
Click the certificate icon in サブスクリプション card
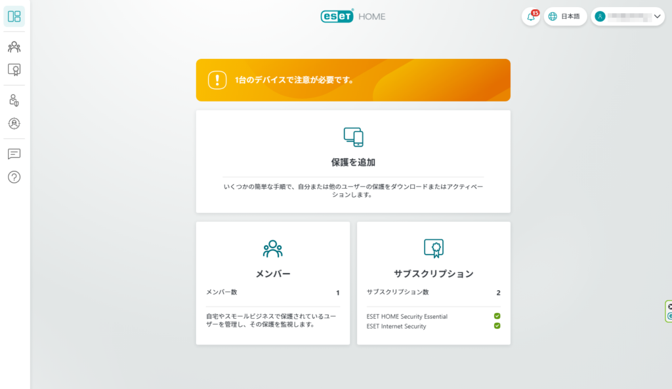point(434,248)
